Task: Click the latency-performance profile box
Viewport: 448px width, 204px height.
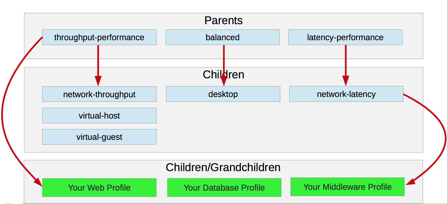Action: 345,37
